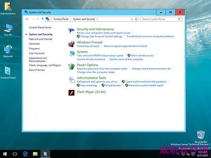Expand chevron after System and Security breadcrumb
The height and width of the screenshot is (158, 211).
coord(97,19)
